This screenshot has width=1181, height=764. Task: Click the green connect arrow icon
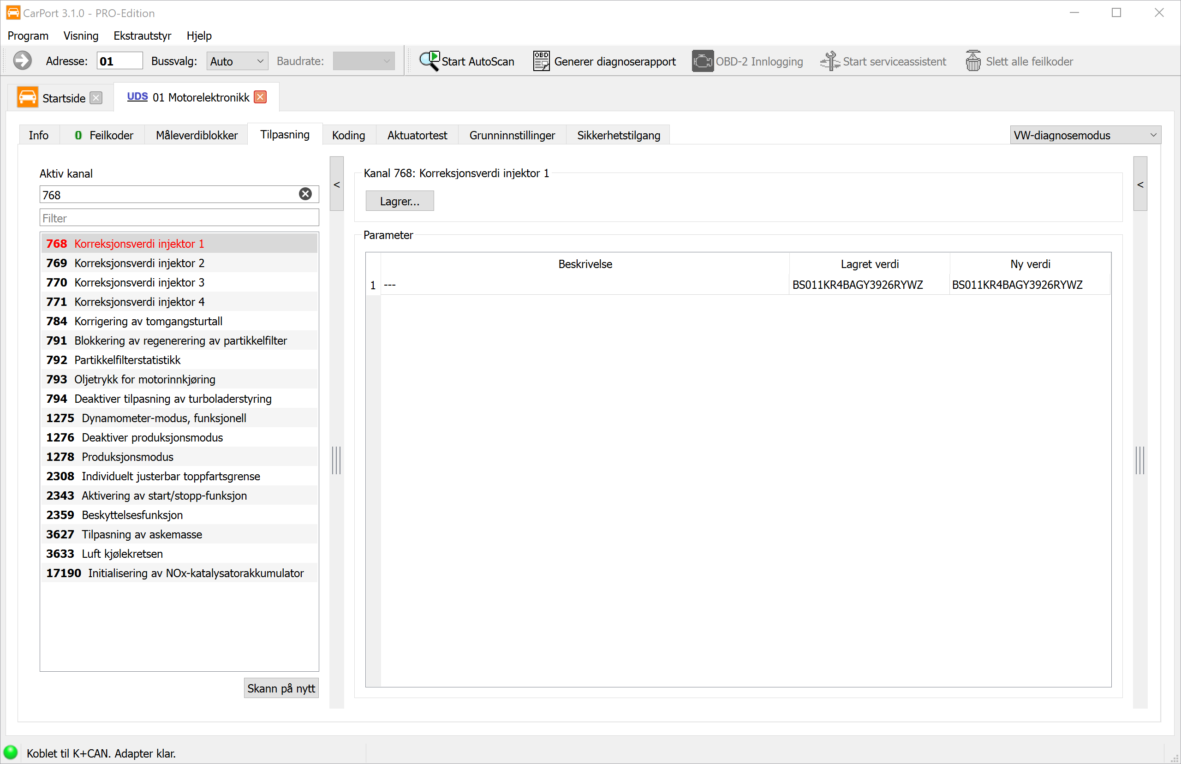(x=22, y=61)
